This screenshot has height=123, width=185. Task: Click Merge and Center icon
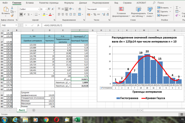coord(80,14)
